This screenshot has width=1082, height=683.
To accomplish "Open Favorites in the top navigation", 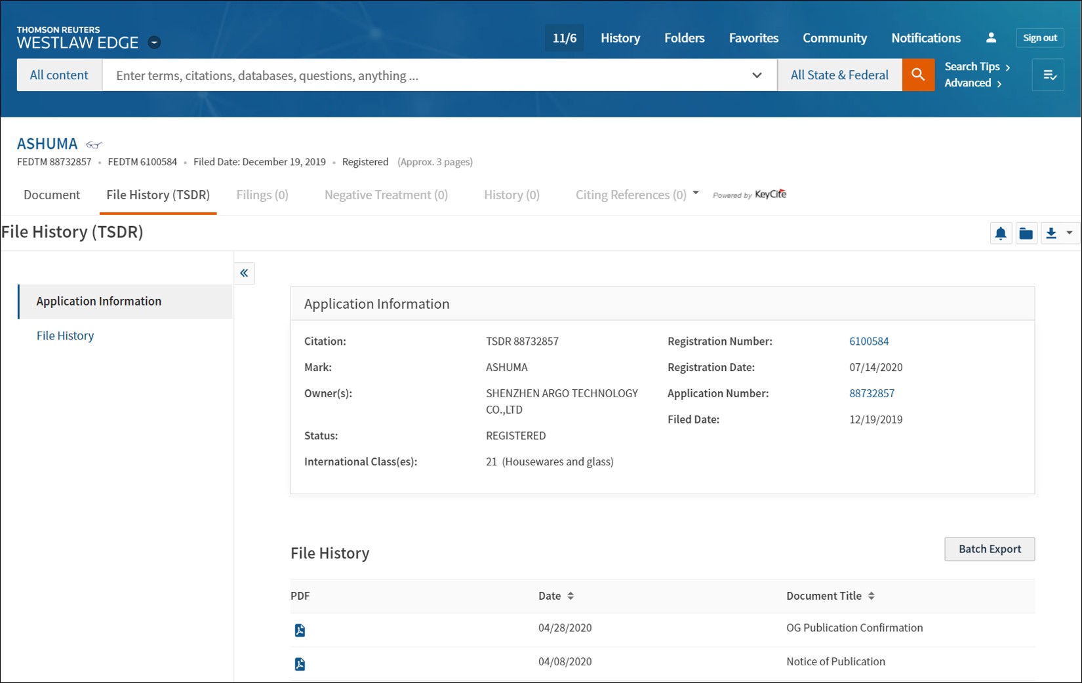I will (x=753, y=38).
